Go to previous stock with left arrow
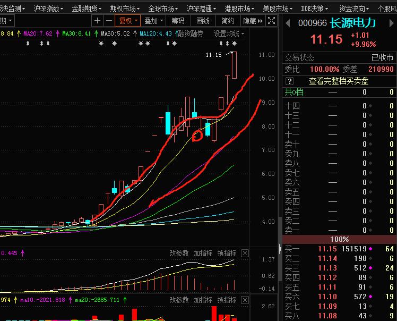This screenshot has height=321, width=397. [288, 23]
